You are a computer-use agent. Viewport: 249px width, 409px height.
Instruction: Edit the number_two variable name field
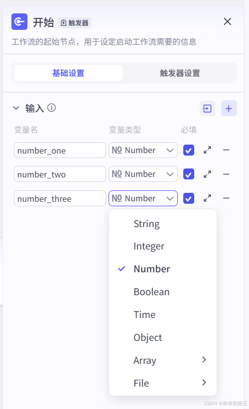pos(60,174)
